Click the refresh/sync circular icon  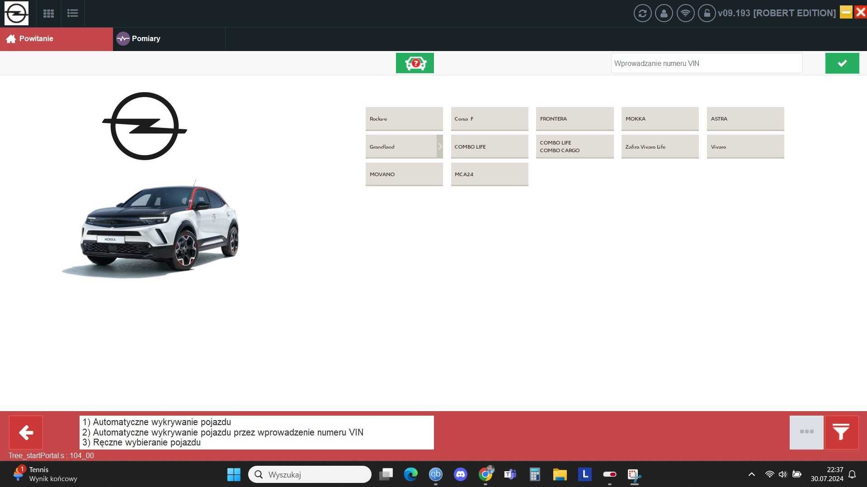pyautogui.click(x=642, y=13)
